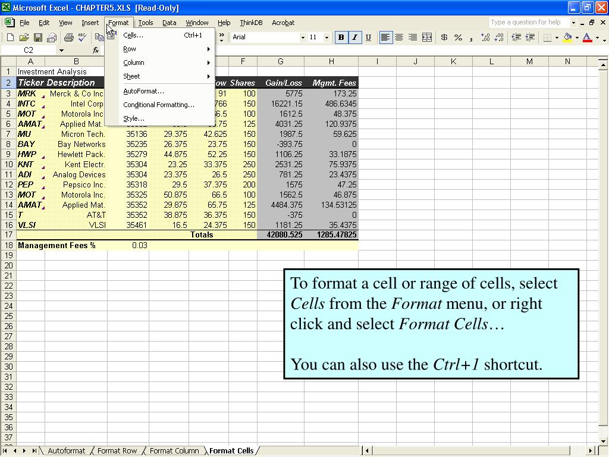Screen dimensions: 609x457
Task: Open the Name Box dropdown arrow
Action: [61, 50]
